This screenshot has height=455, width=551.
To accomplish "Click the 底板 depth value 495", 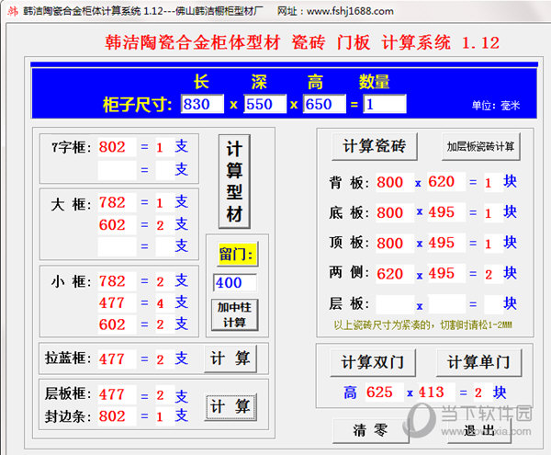I will 446,212.
